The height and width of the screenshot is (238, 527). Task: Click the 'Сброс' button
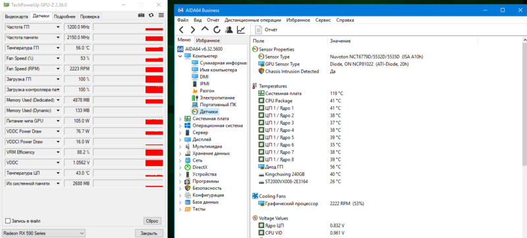click(x=152, y=222)
